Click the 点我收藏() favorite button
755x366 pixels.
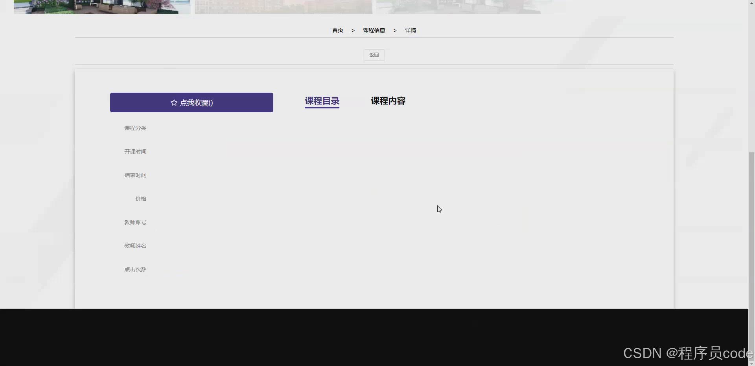click(192, 102)
